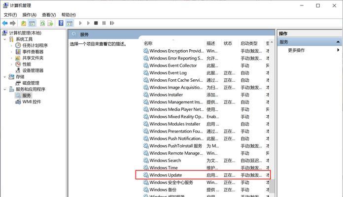Select the Performance (性能) node
343x197 pixels.
pyautogui.click(x=27, y=64)
